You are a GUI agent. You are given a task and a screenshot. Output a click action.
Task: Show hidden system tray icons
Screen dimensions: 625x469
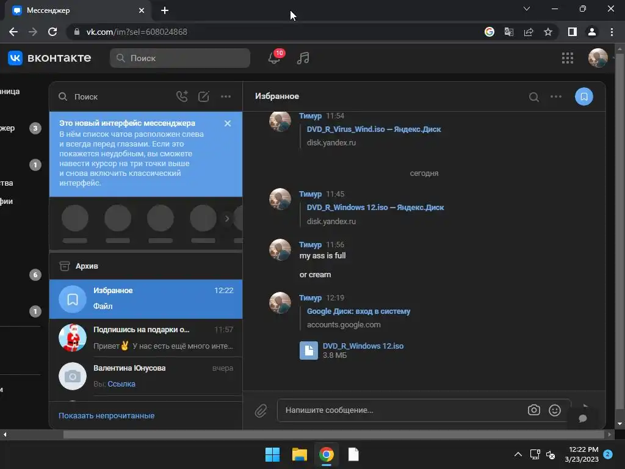[x=518, y=454]
